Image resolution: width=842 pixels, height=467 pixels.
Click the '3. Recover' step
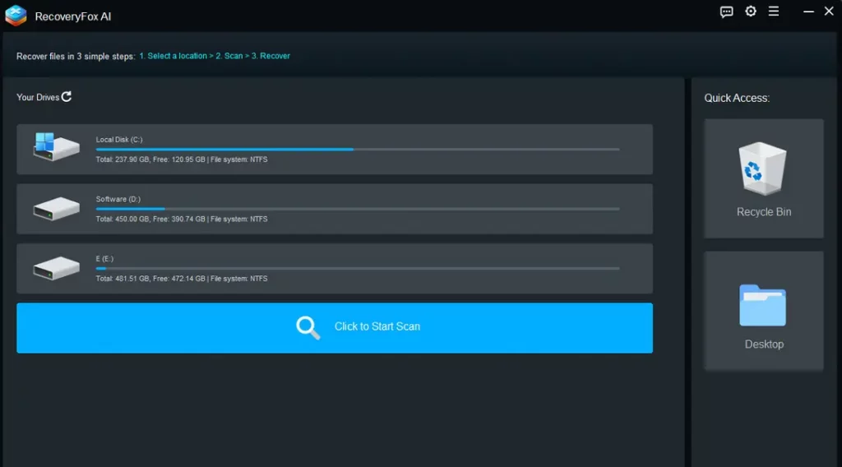coord(271,56)
